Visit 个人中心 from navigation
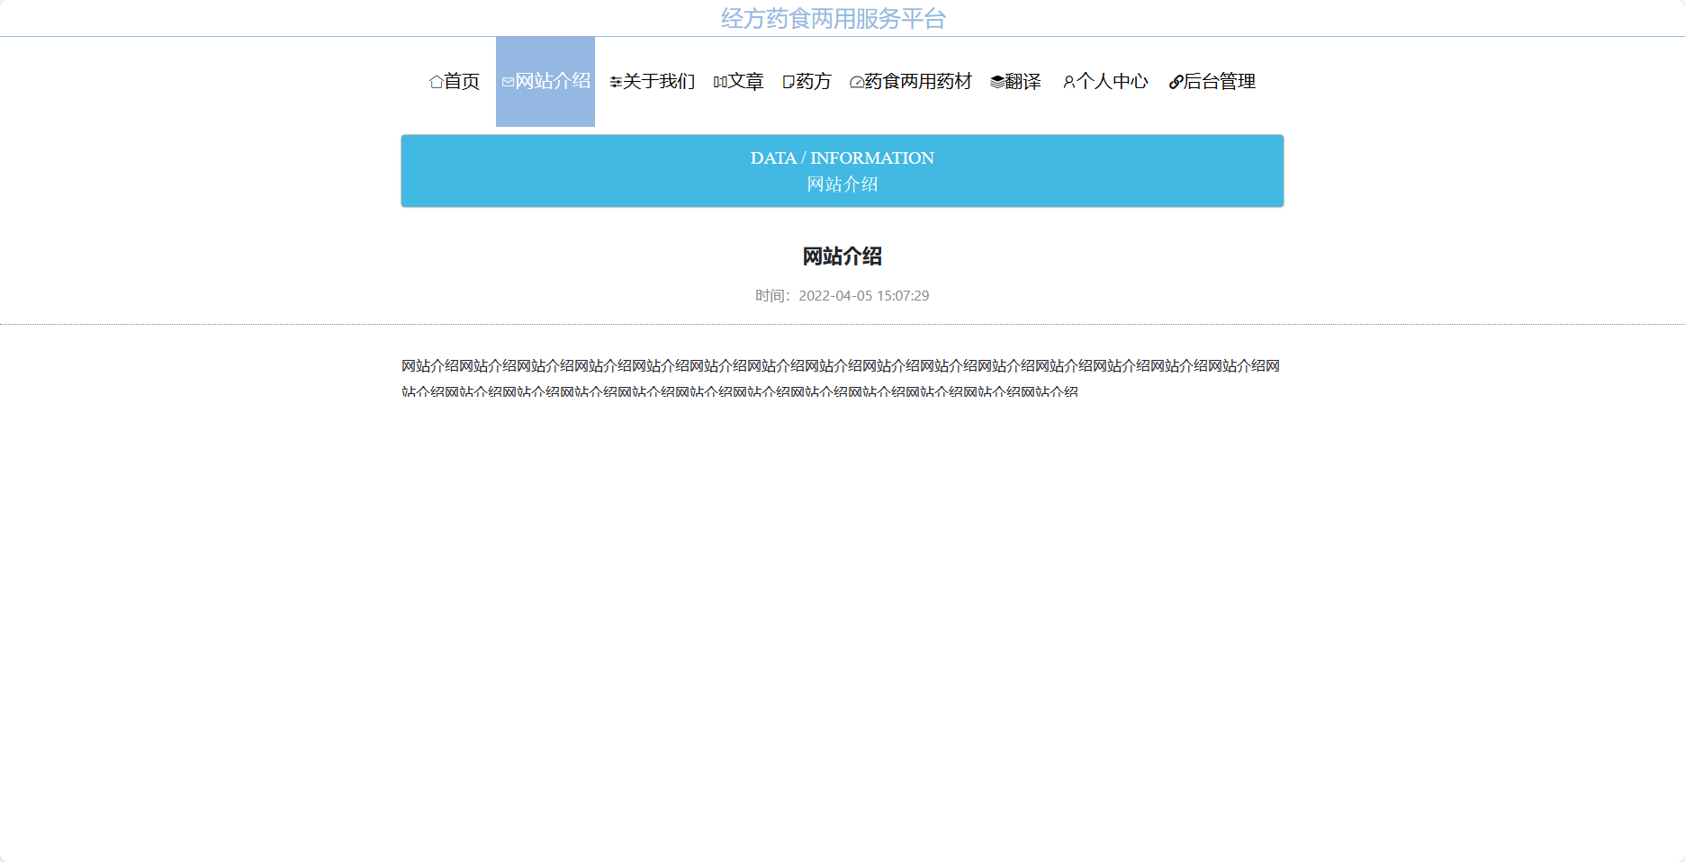The width and height of the screenshot is (1685, 862). pos(1105,82)
